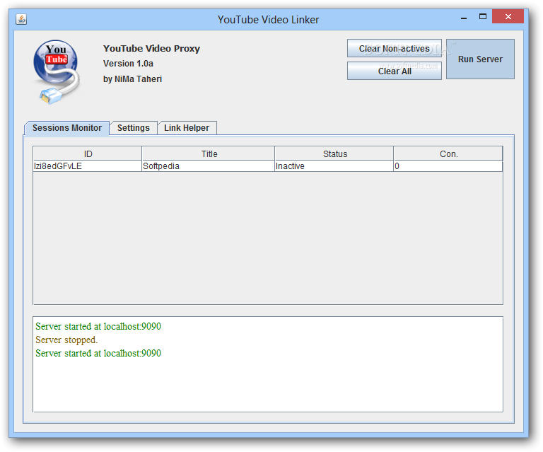The width and height of the screenshot is (543, 452).
Task: Select the Inactive status cell
Action: [334, 166]
